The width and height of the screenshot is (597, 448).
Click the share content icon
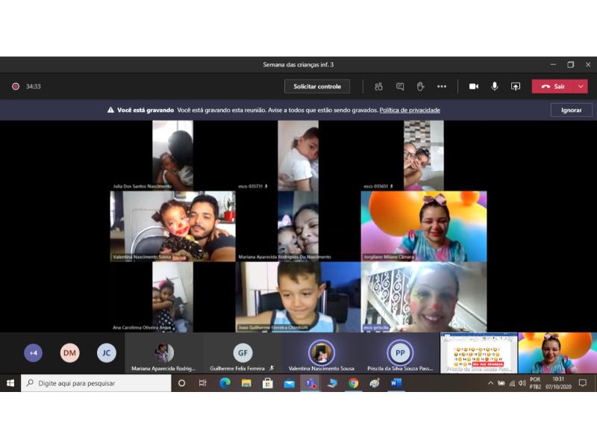pyautogui.click(x=515, y=87)
